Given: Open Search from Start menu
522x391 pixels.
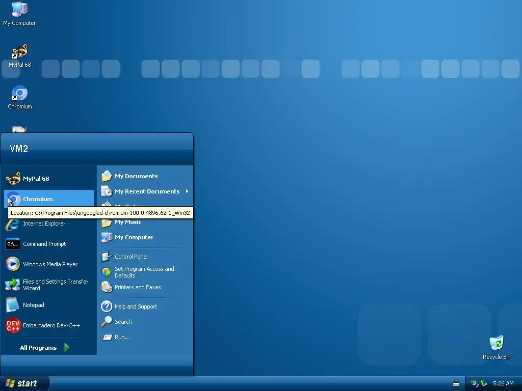Looking at the screenshot, I should tap(145, 322).
